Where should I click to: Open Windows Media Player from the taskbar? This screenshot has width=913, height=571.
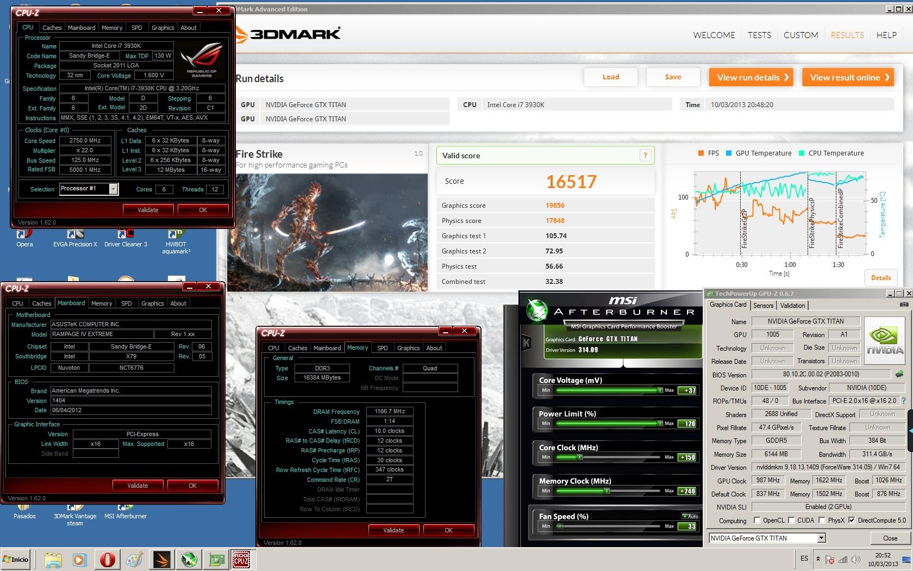coord(79,560)
